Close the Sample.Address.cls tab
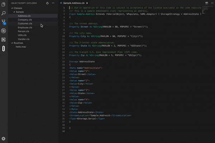 [x=87, y=3]
